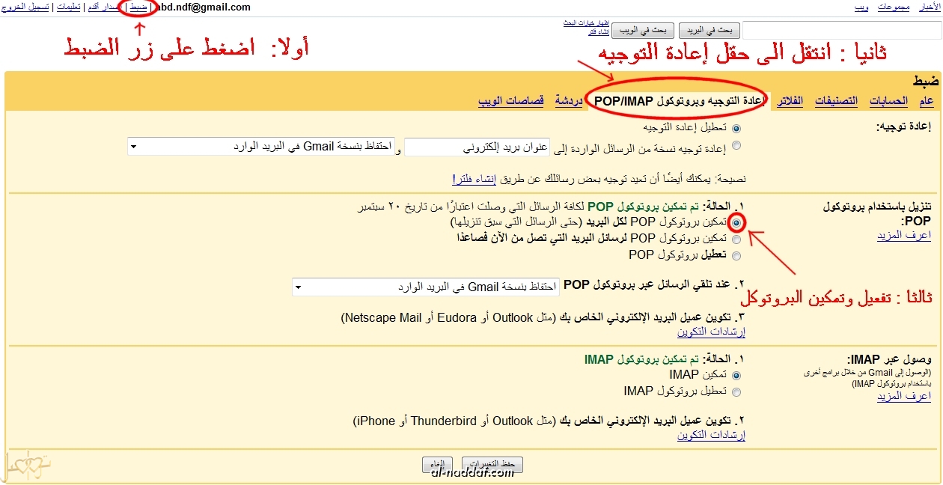The image size is (943, 485).
Task: Open the ويب web link
Action: [x=861, y=7]
